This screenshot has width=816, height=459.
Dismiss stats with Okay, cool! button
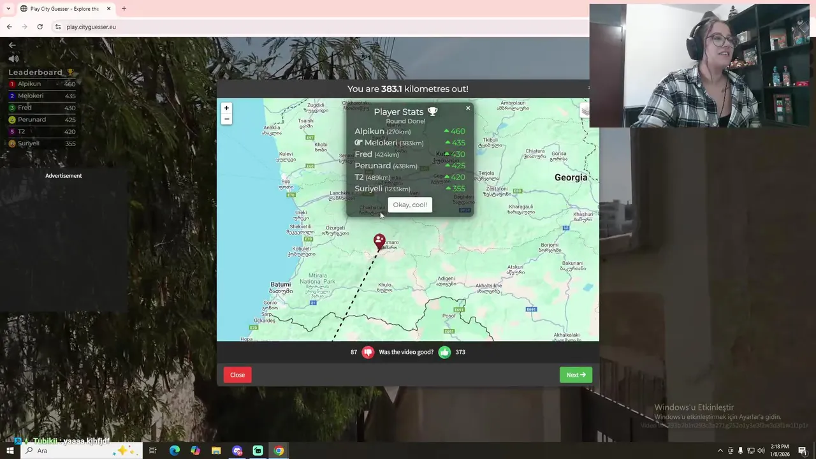(x=410, y=205)
